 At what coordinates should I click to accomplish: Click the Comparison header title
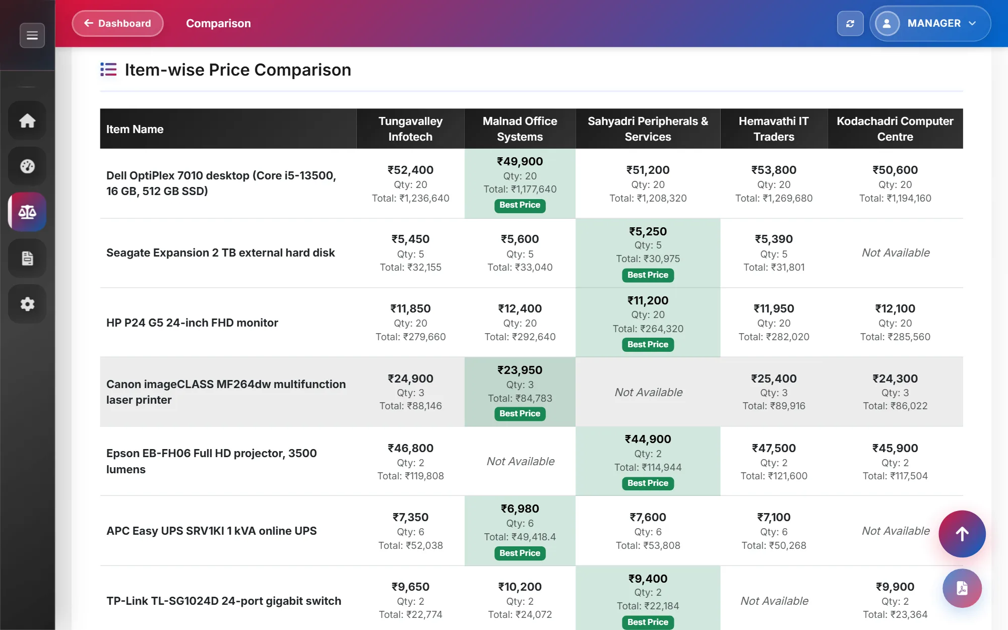tap(218, 23)
